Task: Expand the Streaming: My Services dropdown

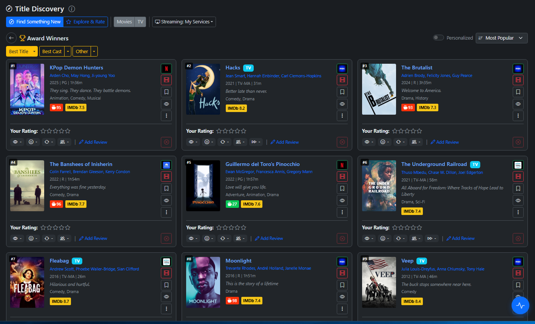Action: (x=184, y=22)
